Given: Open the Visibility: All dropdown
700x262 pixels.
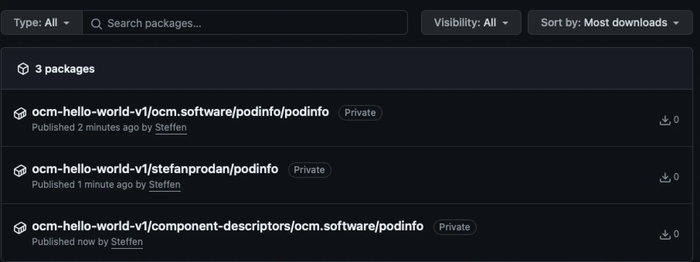Looking at the screenshot, I should (x=471, y=23).
